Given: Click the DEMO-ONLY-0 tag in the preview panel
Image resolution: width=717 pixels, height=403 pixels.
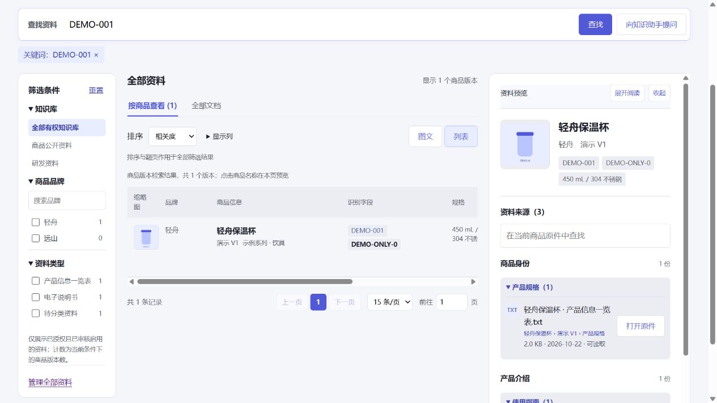Looking at the screenshot, I should 628,163.
